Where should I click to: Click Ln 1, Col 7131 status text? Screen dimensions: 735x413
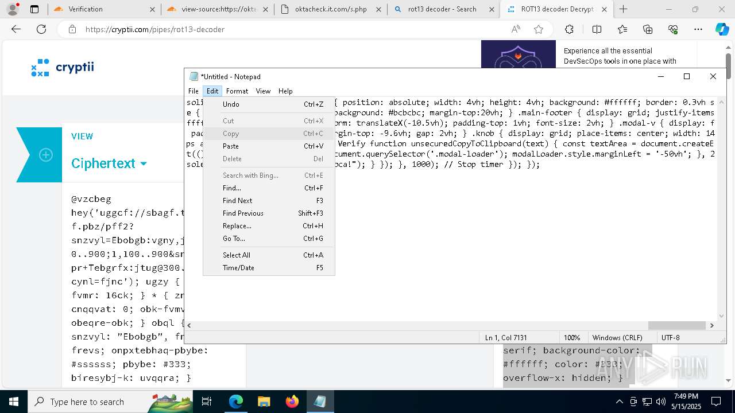506,338
